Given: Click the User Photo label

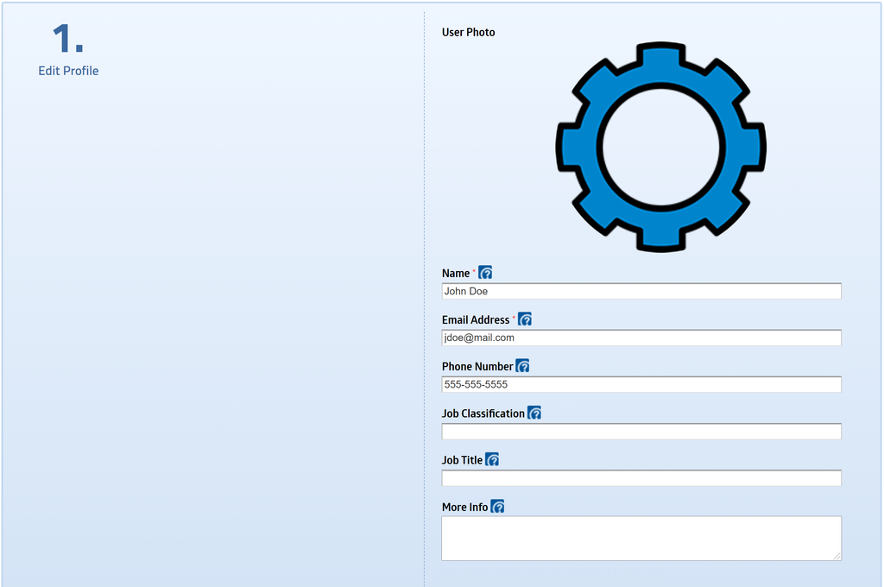Looking at the screenshot, I should pos(468,33).
